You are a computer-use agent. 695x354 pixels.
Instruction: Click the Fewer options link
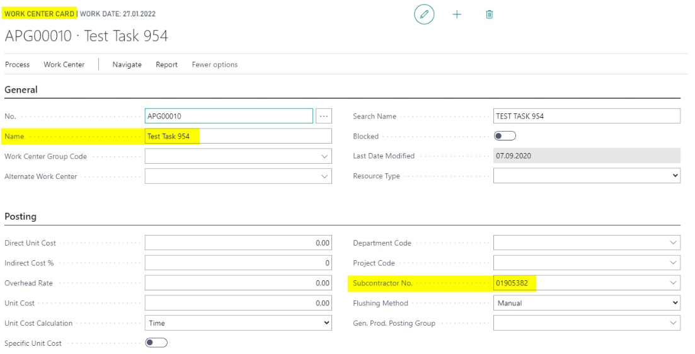coord(214,65)
